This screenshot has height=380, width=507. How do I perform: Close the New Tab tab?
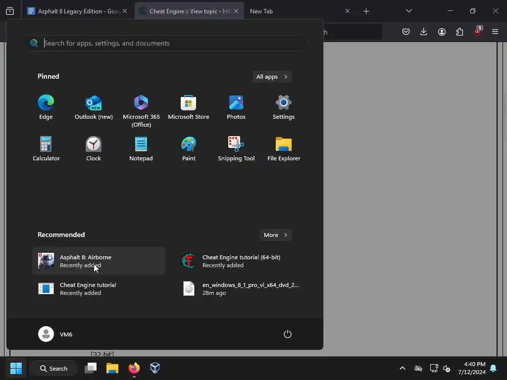347,11
